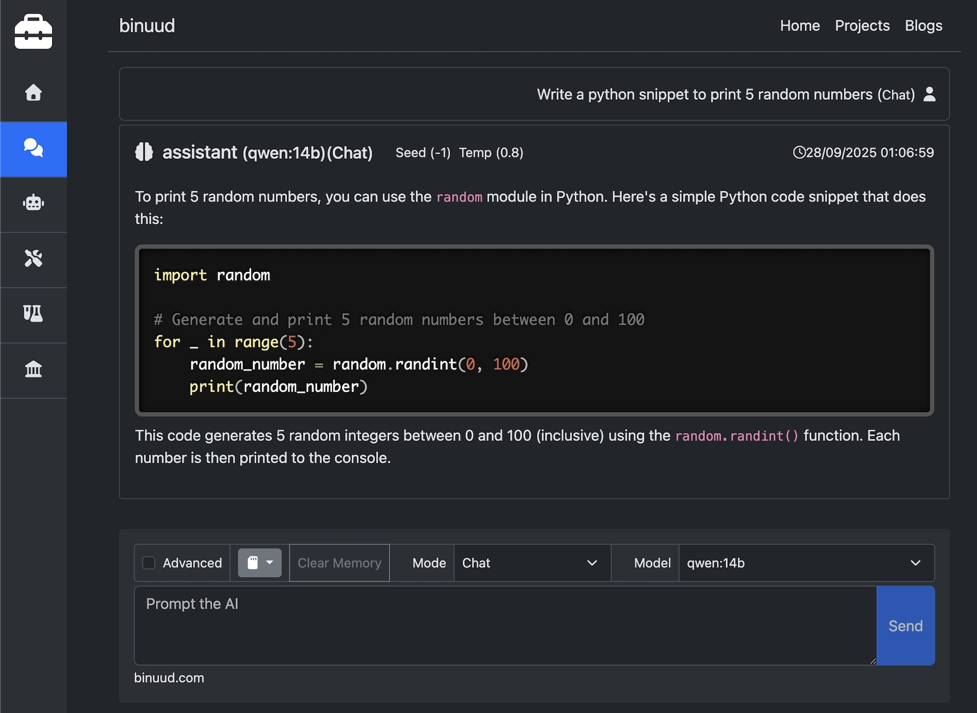Image resolution: width=977 pixels, height=713 pixels.
Task: Click the memory card icon beside Advanced
Action: 253,563
